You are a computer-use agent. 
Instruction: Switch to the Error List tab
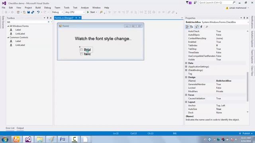coord(10,128)
